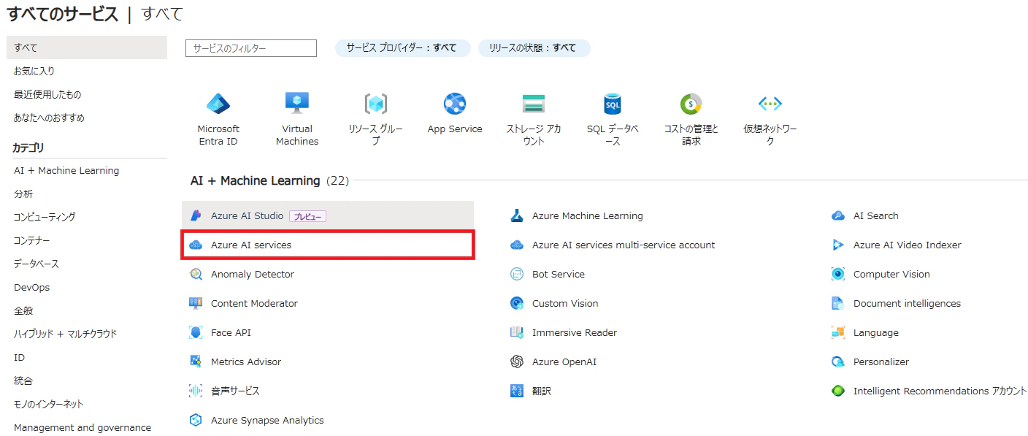Click the AI Search icon
Image resolution: width=1028 pixels, height=436 pixels.
tap(838, 215)
